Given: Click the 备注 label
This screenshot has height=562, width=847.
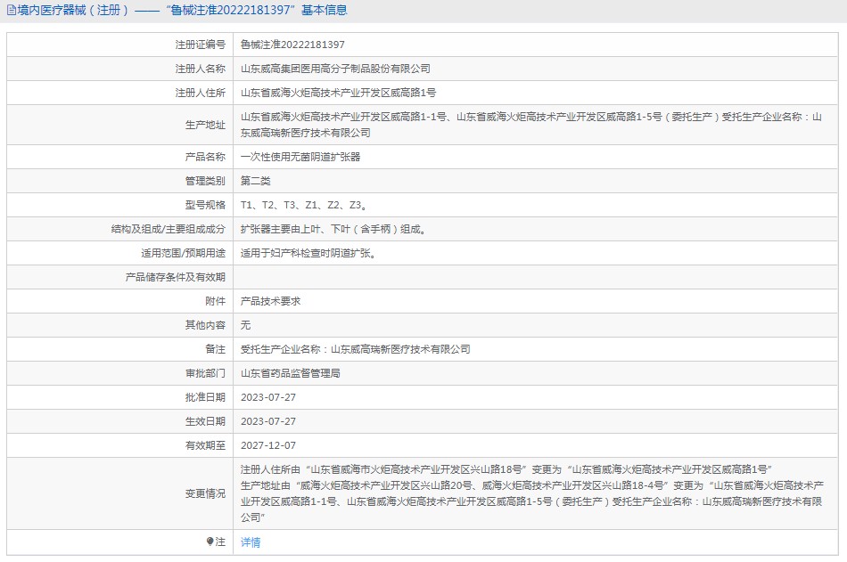Looking at the screenshot, I should (215, 349).
